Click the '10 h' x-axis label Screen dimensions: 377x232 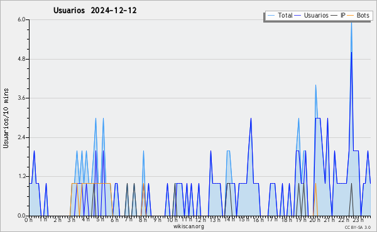pos(172,219)
